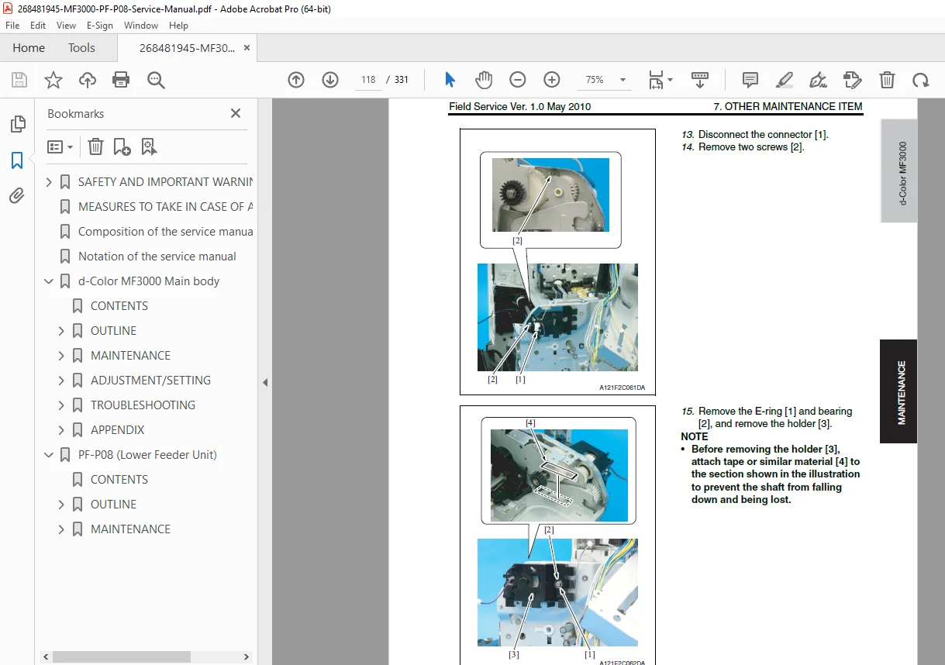The height and width of the screenshot is (665, 945).
Task: Select the bookmarks horizontal scrollbar
Action: click(122, 657)
